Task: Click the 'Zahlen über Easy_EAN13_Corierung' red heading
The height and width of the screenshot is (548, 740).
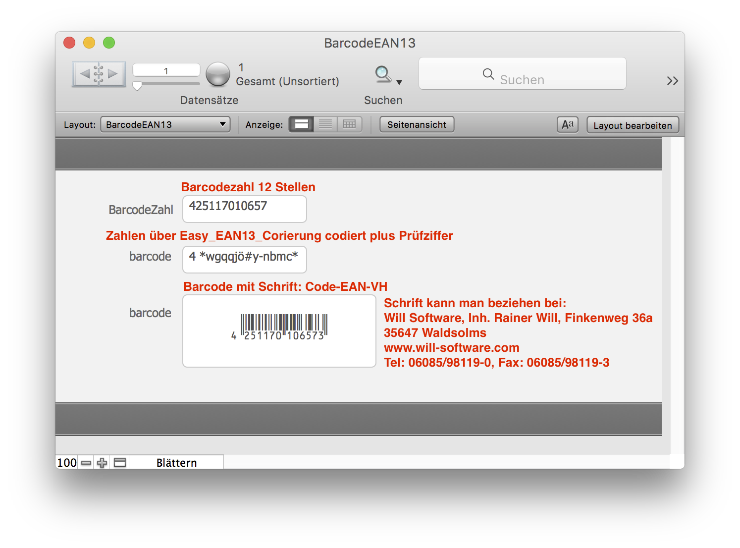Action: tap(279, 236)
